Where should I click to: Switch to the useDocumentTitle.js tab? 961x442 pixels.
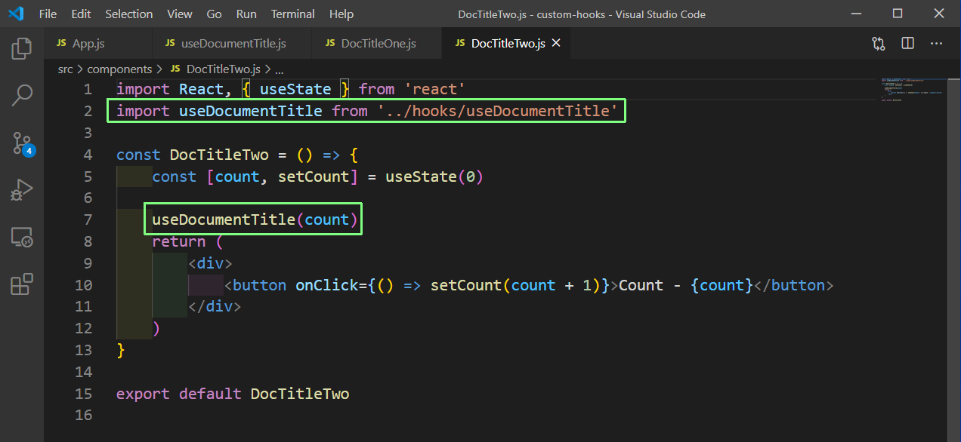(233, 44)
